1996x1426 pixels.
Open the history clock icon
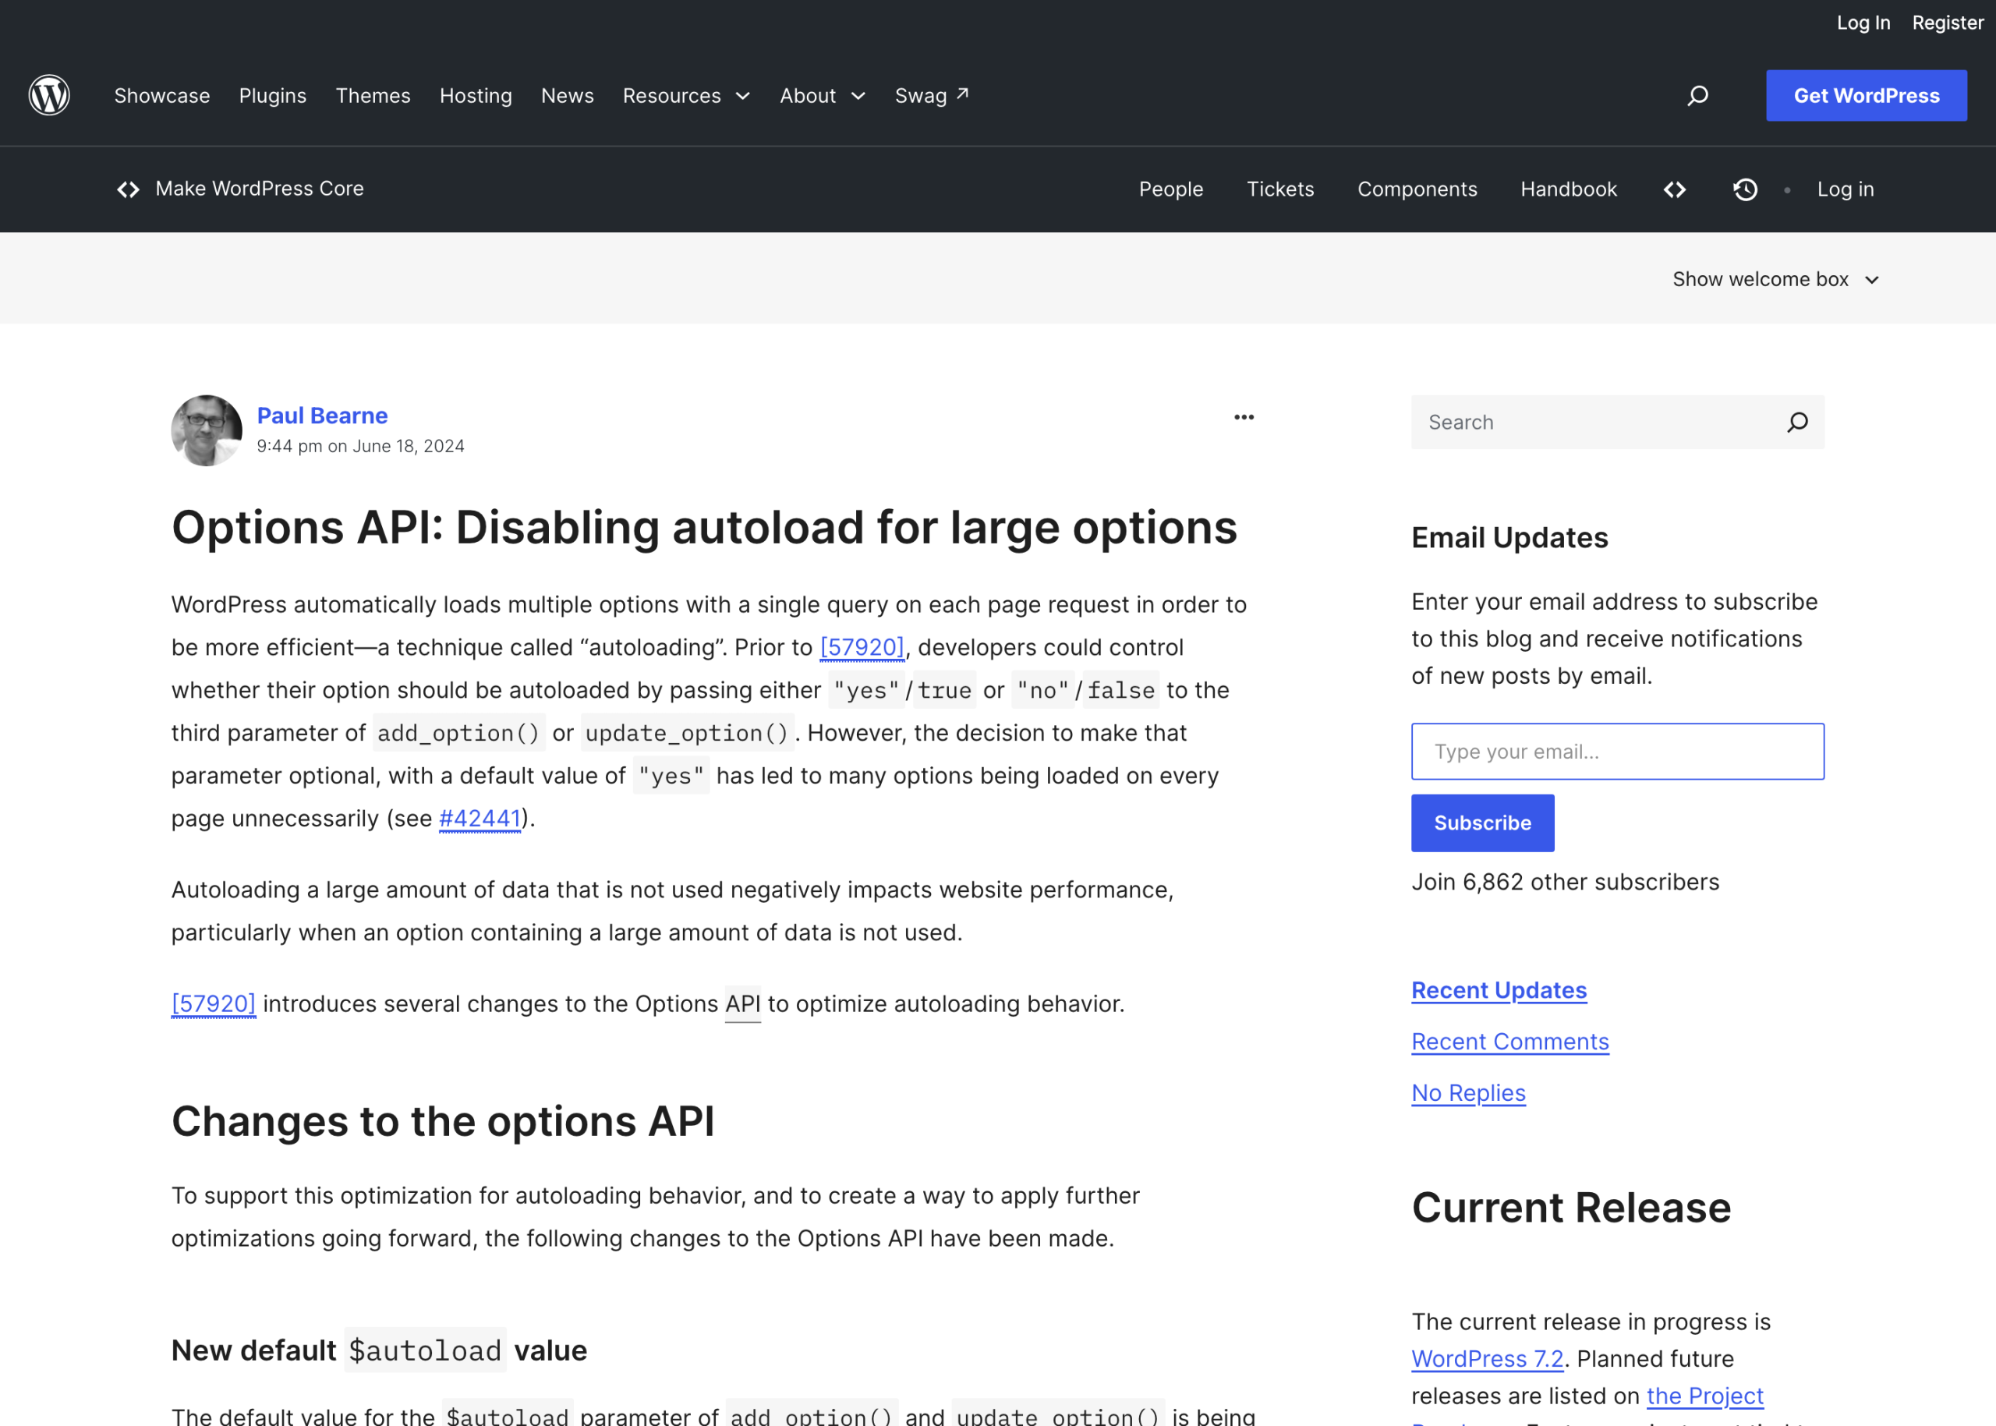[x=1746, y=189]
